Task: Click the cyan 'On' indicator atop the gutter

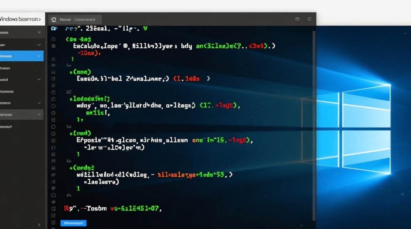Action: tap(54, 28)
